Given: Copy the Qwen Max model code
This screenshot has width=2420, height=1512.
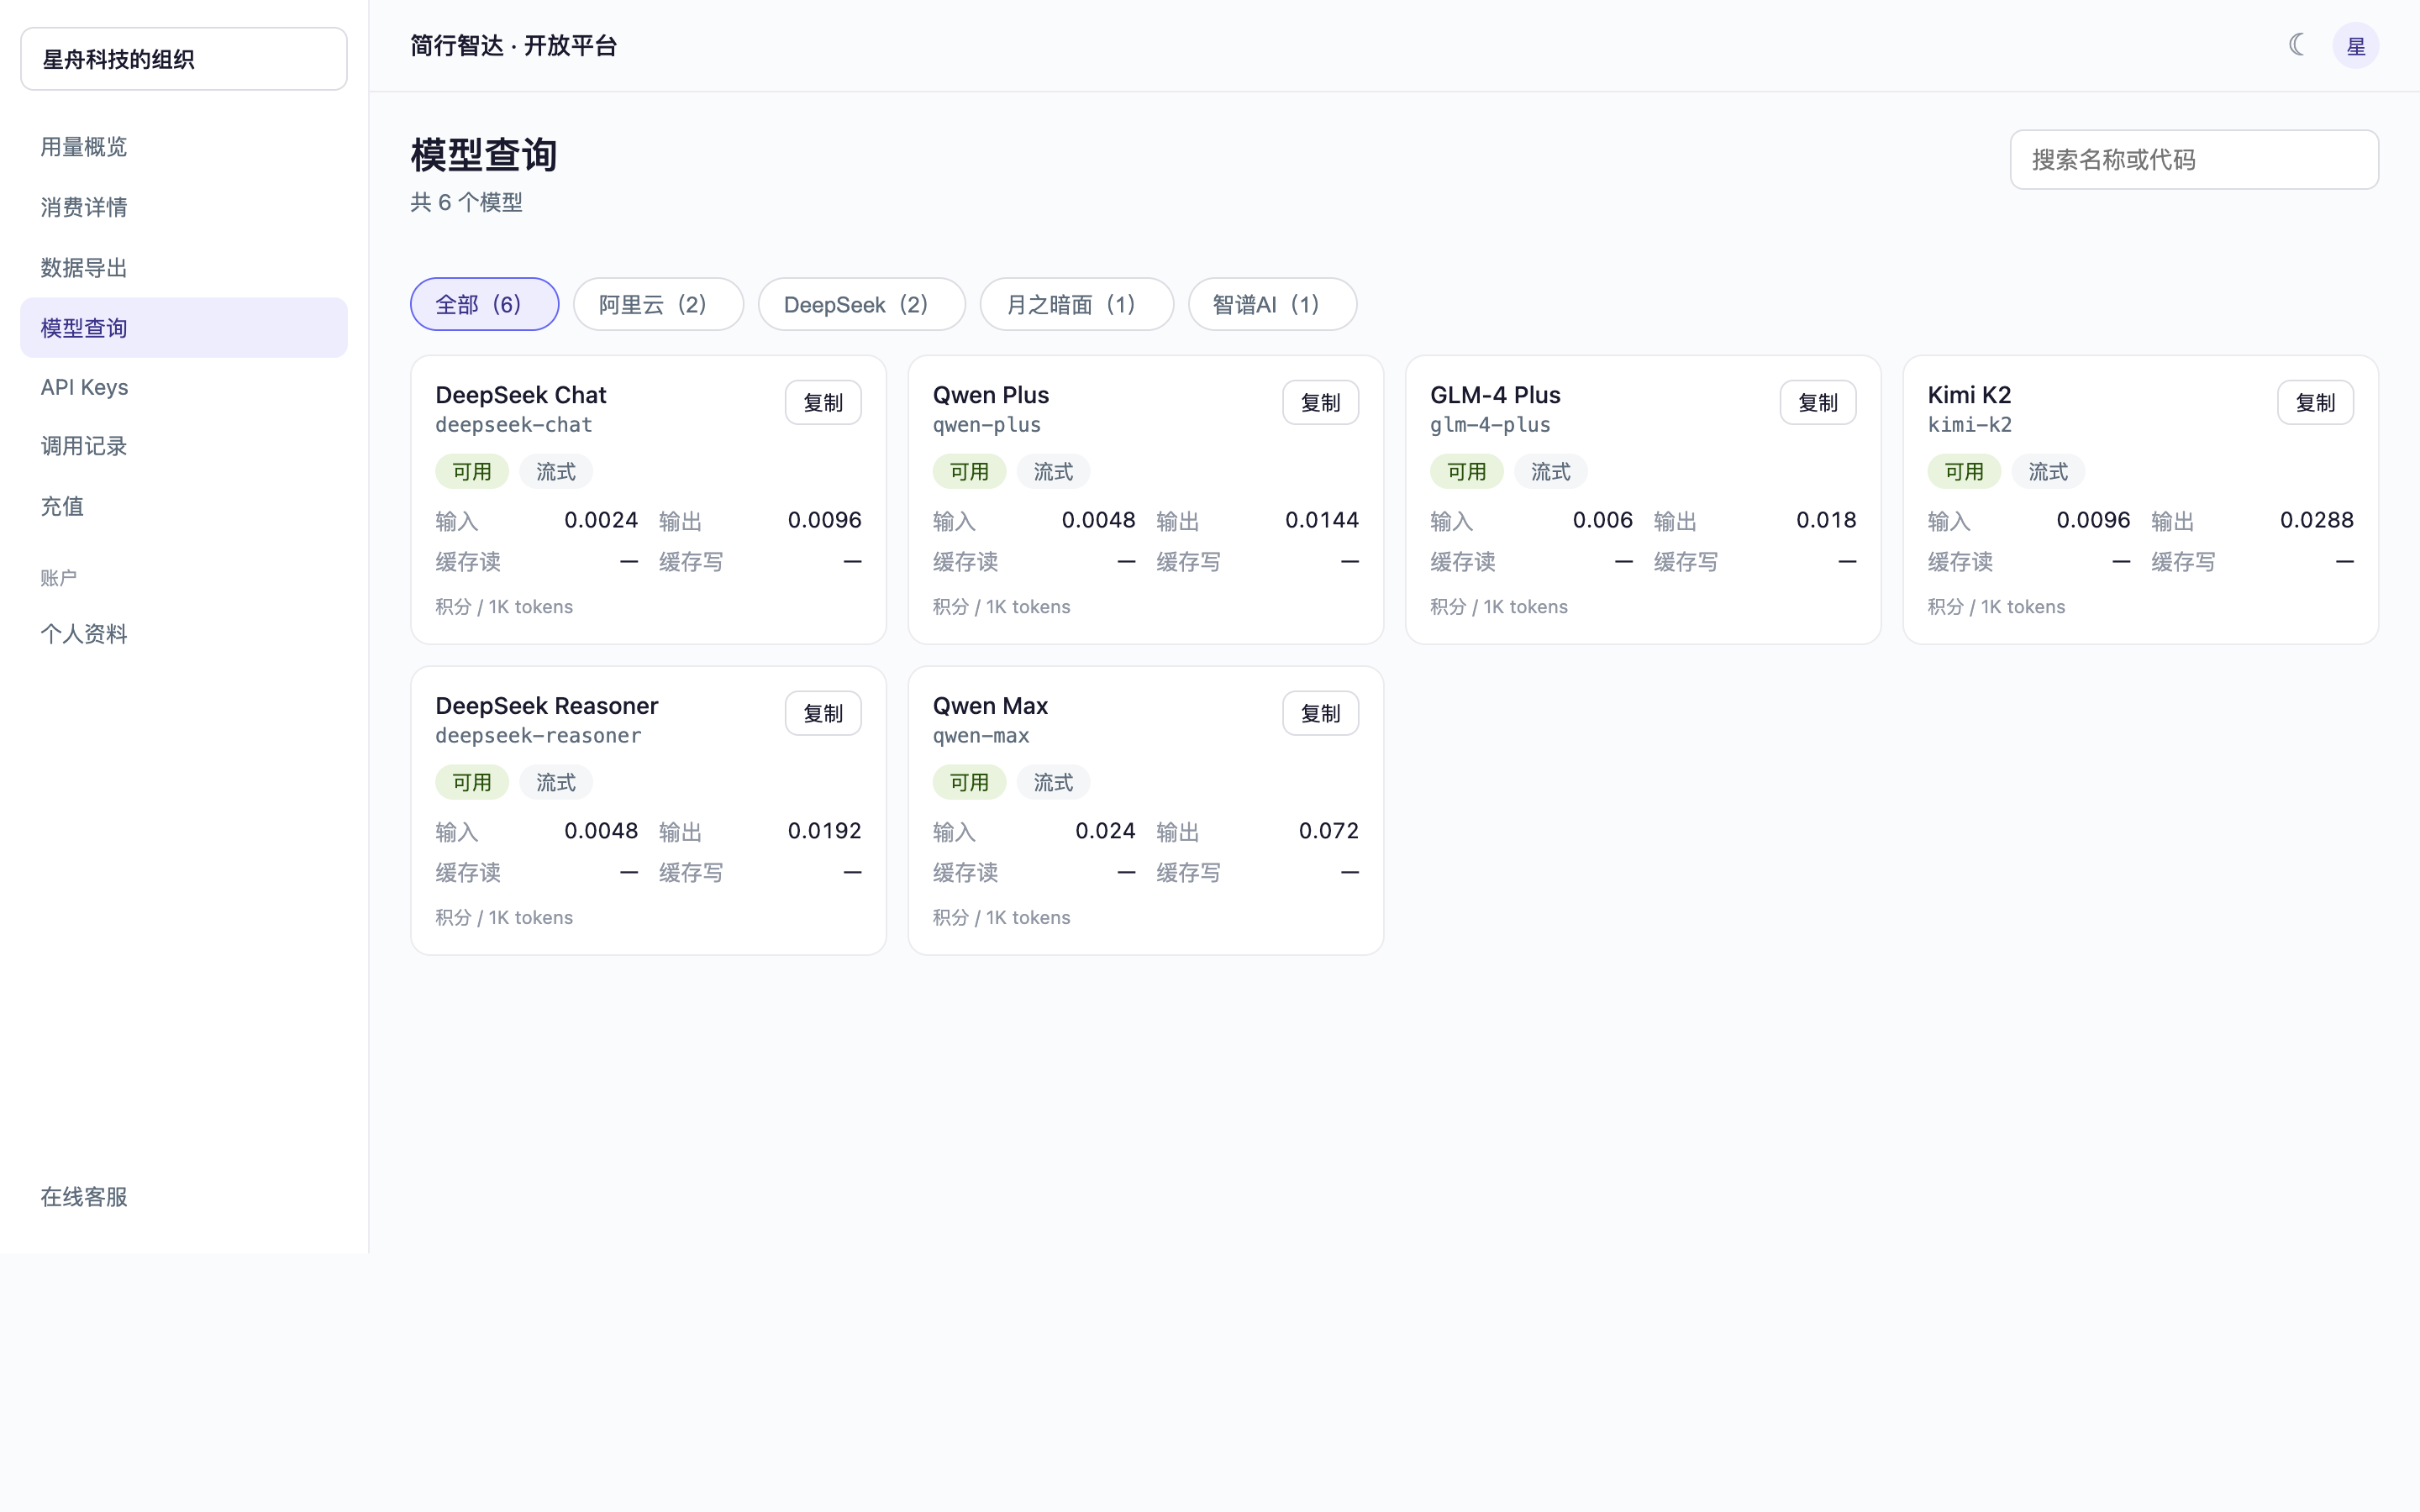Looking at the screenshot, I should click(x=1320, y=714).
